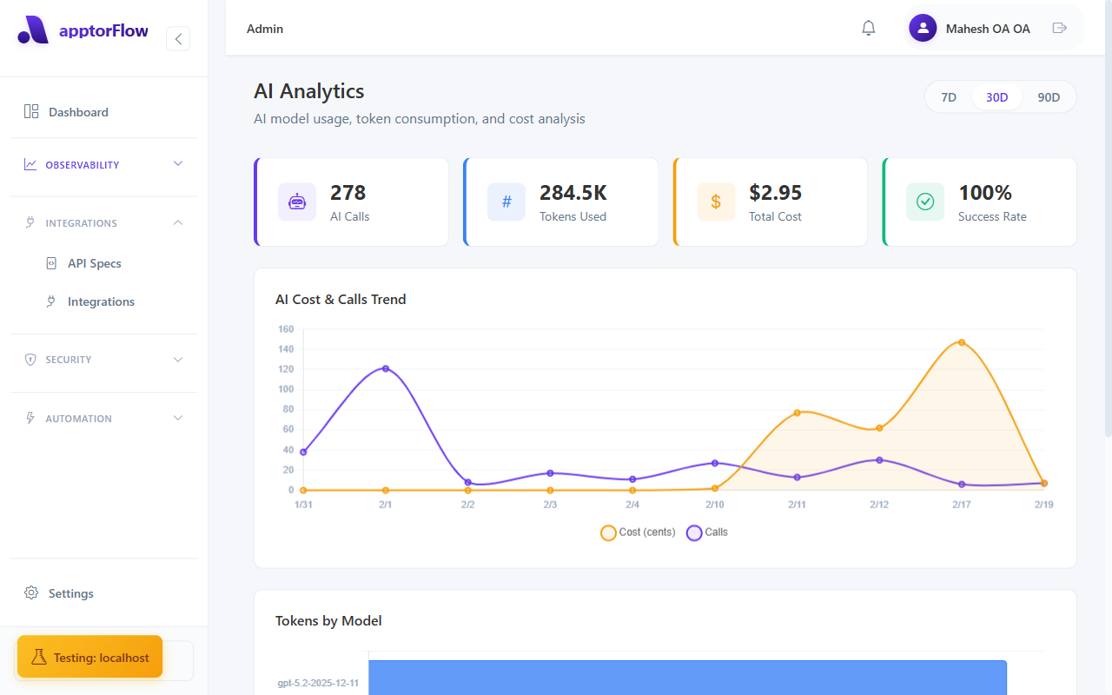Expand the Automation section
The height and width of the screenshot is (695, 1112).
(x=103, y=418)
